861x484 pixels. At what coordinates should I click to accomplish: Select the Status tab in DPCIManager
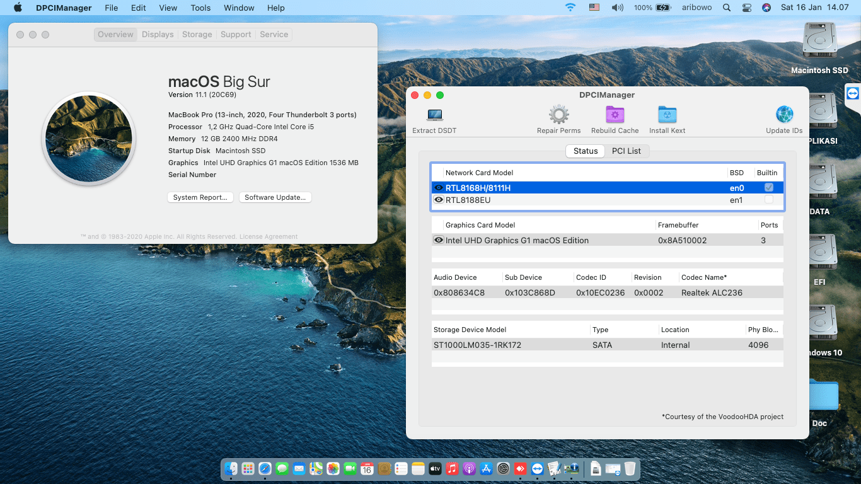tap(586, 151)
